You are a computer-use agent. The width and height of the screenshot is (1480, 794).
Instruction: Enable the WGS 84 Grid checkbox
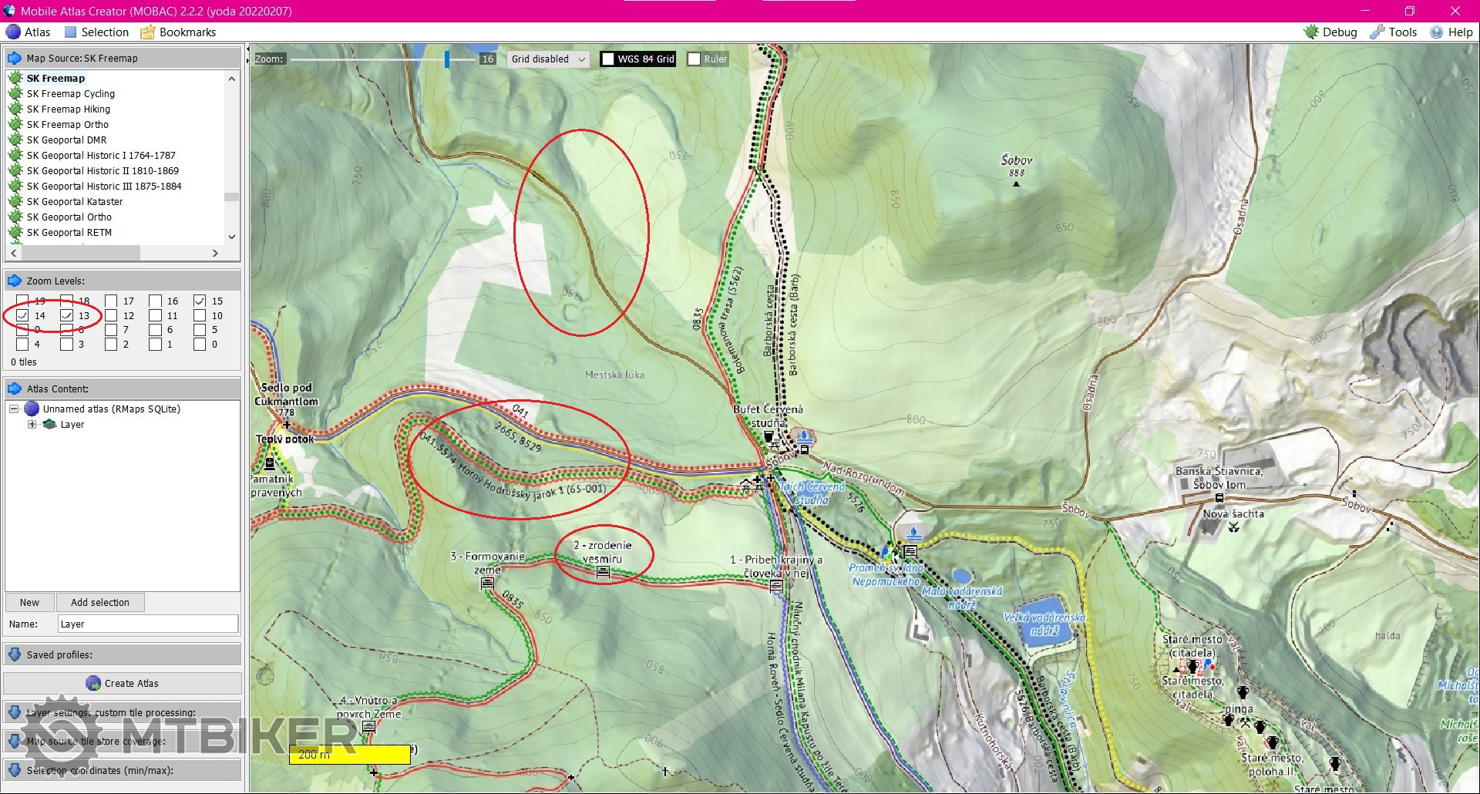(608, 59)
